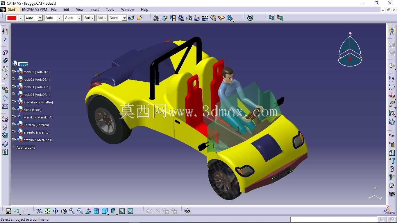The width and height of the screenshot is (397, 223).
Task: Select roda02 (roda02.1) in the tree
Action: tap(37, 80)
